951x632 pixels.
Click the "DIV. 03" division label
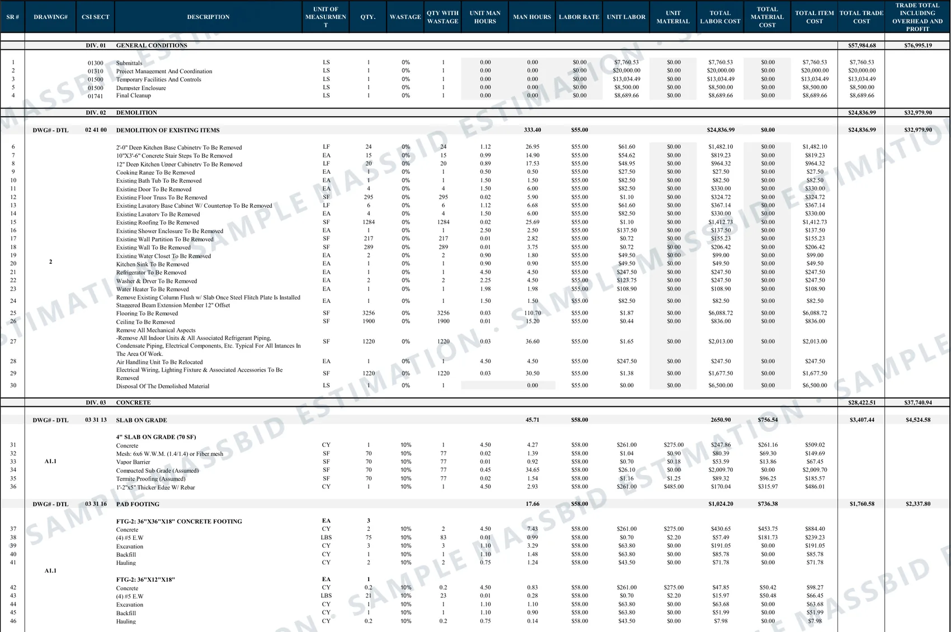point(96,402)
